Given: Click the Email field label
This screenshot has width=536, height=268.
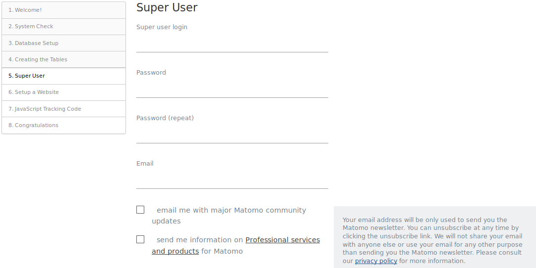Looking at the screenshot, I should click(145, 164).
